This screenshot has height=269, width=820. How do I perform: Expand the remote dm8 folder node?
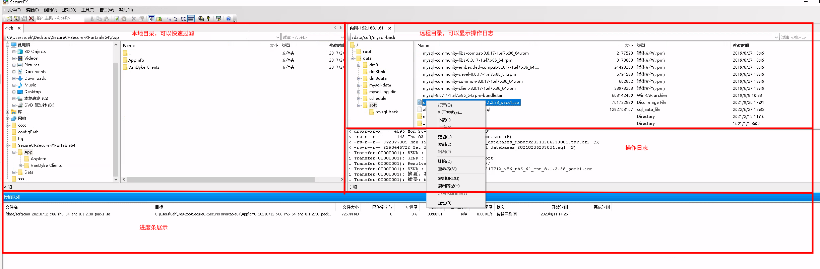pos(359,65)
